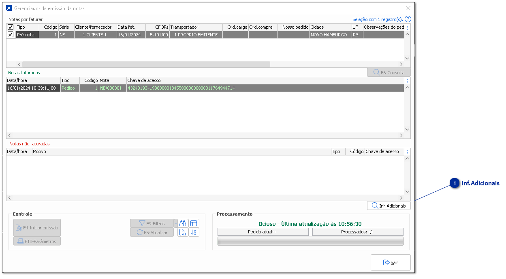506x279 pixels.
Task: Click the application arrow icon in title bar
Action: tap(8, 8)
